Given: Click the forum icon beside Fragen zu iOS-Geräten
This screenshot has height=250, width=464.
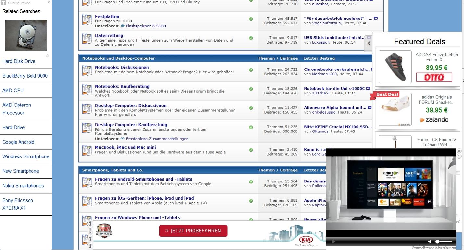Looking at the screenshot, I should point(87,201).
